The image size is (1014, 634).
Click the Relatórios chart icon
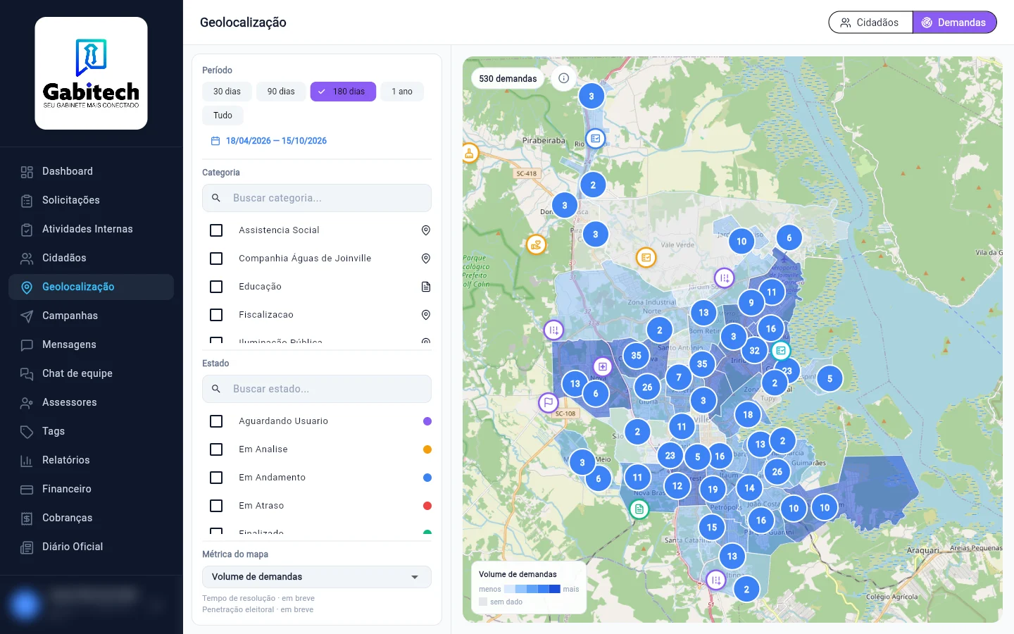tap(27, 461)
